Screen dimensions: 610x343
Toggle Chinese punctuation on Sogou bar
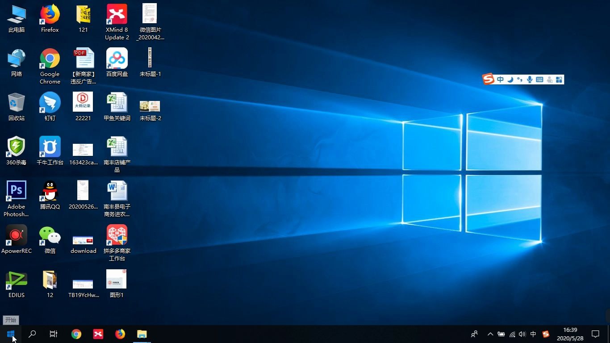point(519,79)
